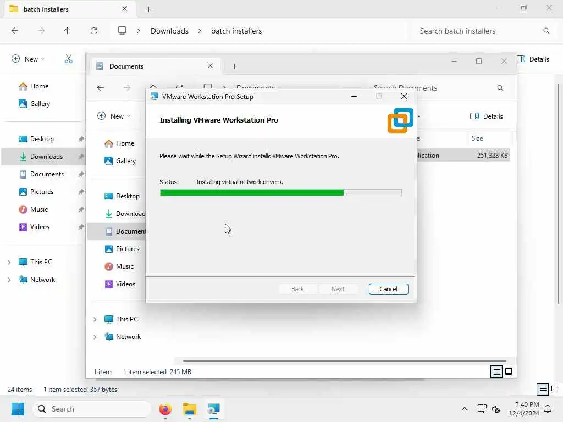Select the 251,328 KB file row
563x422 pixels.
(x=463, y=156)
